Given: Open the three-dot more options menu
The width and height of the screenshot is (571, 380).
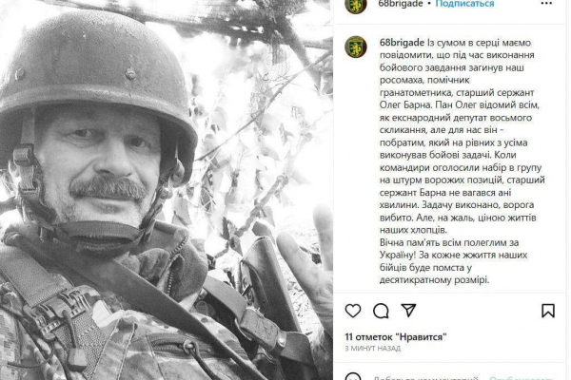Looking at the screenshot, I should tap(546, 4).
